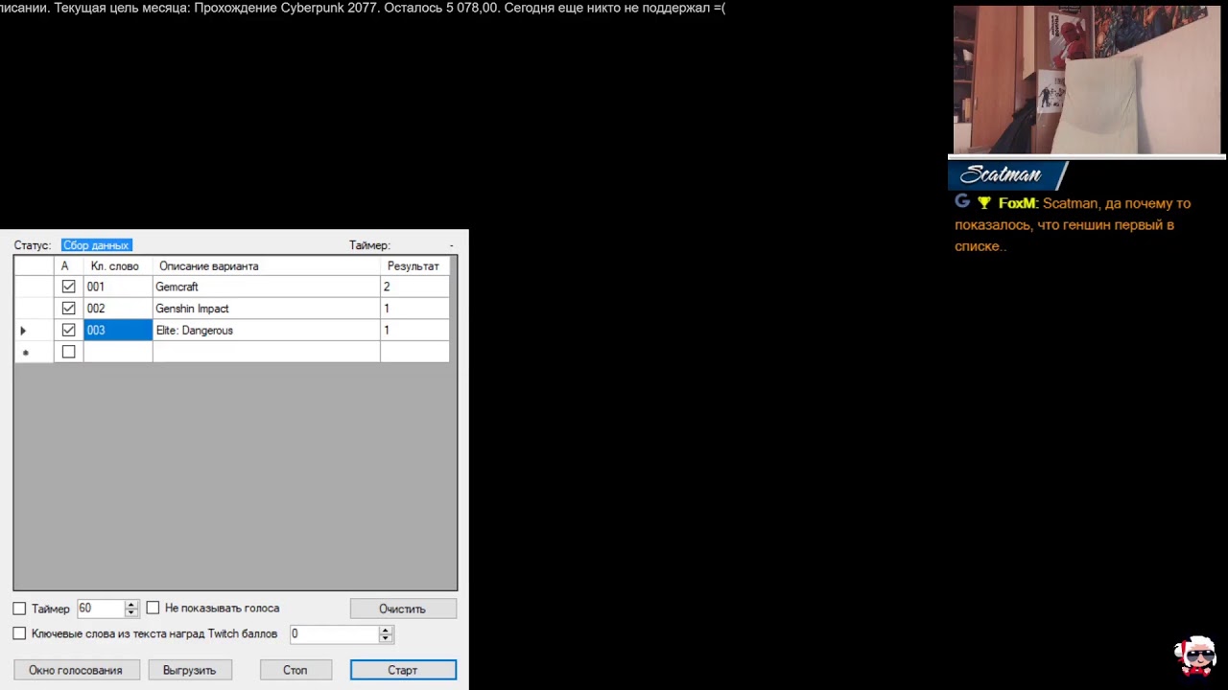Click Elite: Dangerous result cell showing 1
The image size is (1228, 690).
pyautogui.click(x=414, y=330)
